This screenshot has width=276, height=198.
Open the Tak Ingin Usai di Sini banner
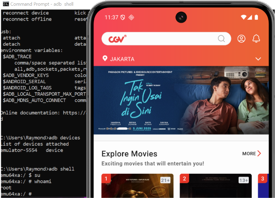pyautogui.click(x=181, y=100)
